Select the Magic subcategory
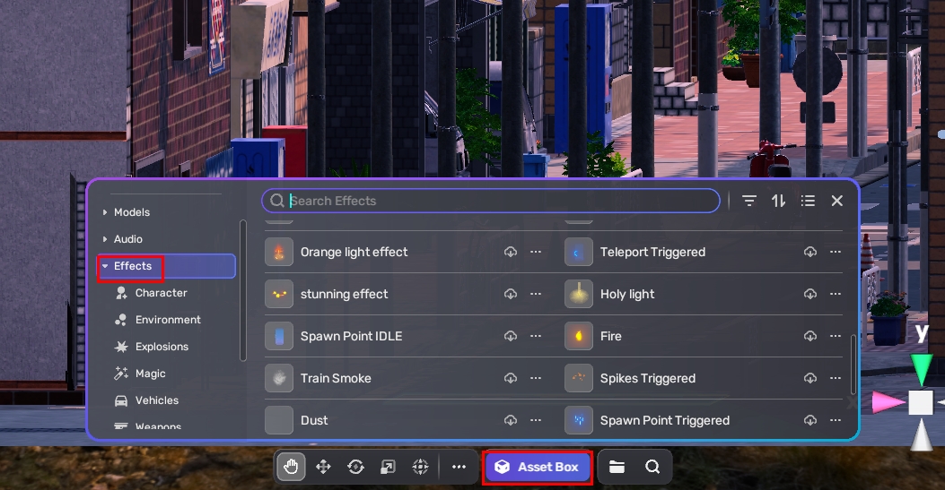This screenshot has width=945, height=490. pos(150,374)
